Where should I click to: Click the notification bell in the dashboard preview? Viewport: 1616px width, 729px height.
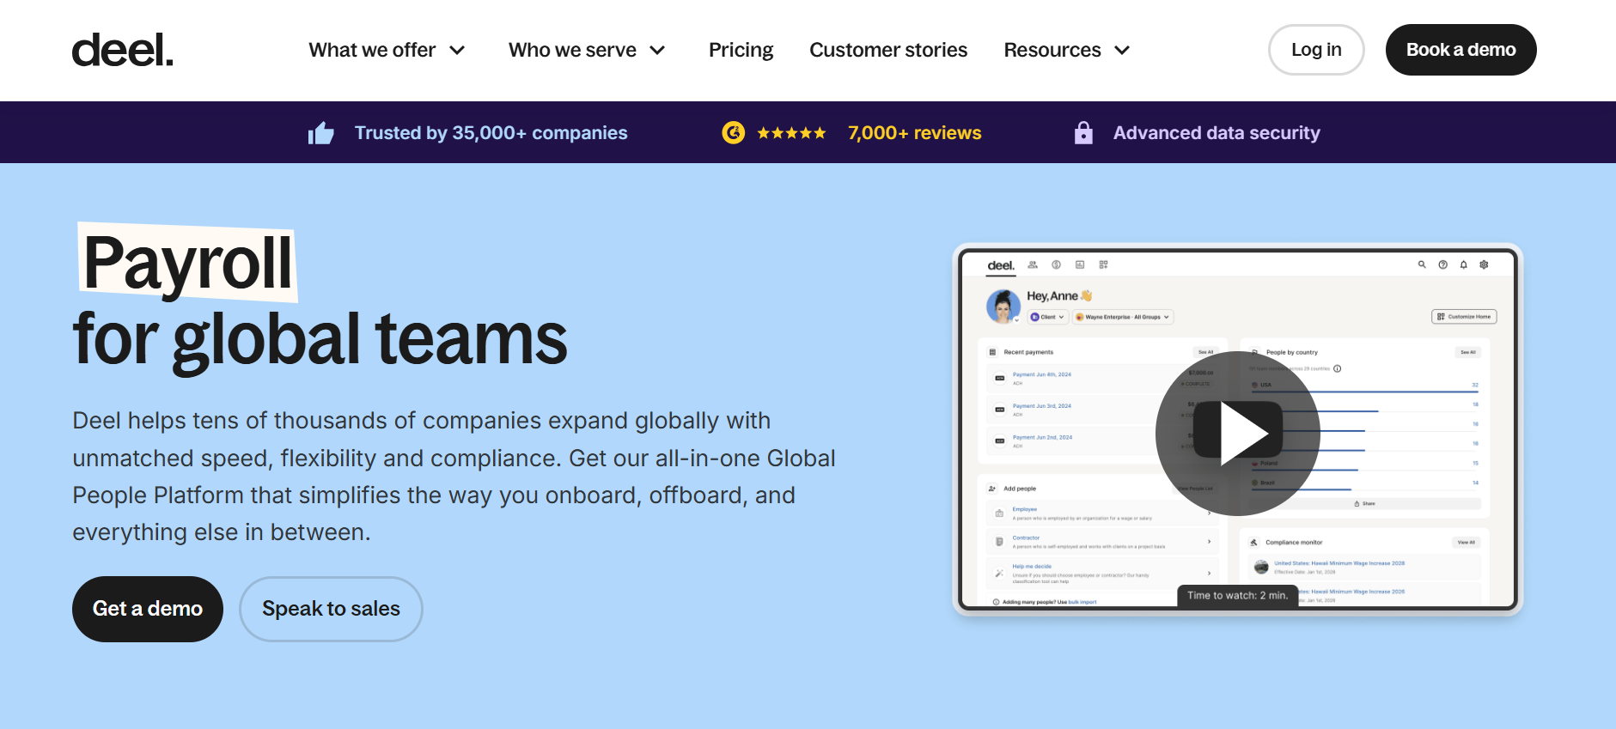pyautogui.click(x=1463, y=264)
